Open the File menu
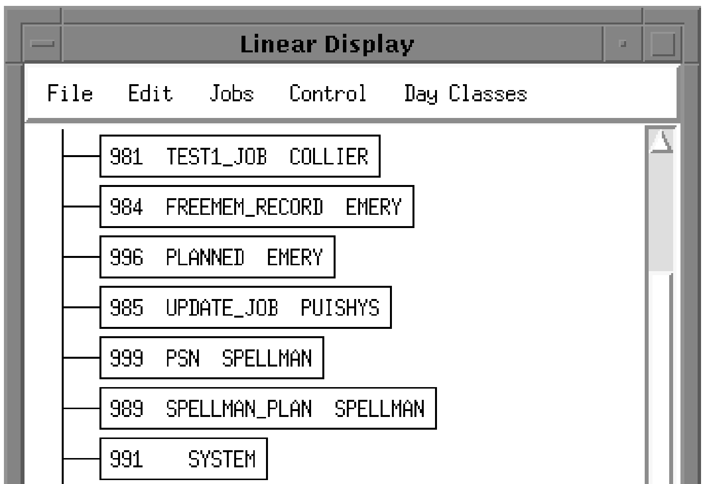 [70, 93]
